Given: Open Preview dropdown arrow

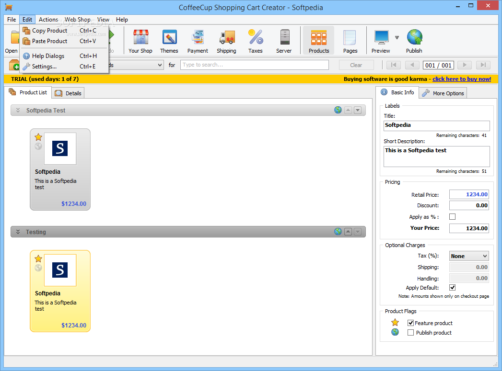Looking at the screenshot, I should click(x=397, y=38).
